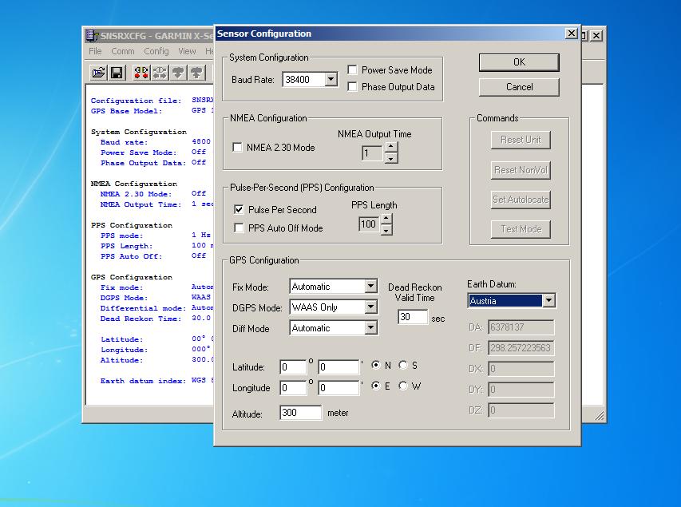
Task: Click the resize grip of SNSRXCFG window
Action: (x=600, y=416)
